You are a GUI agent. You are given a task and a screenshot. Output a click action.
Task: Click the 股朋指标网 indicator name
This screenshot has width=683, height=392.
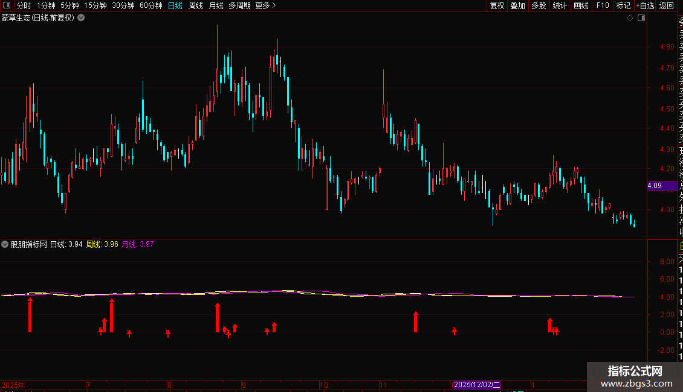coord(29,244)
